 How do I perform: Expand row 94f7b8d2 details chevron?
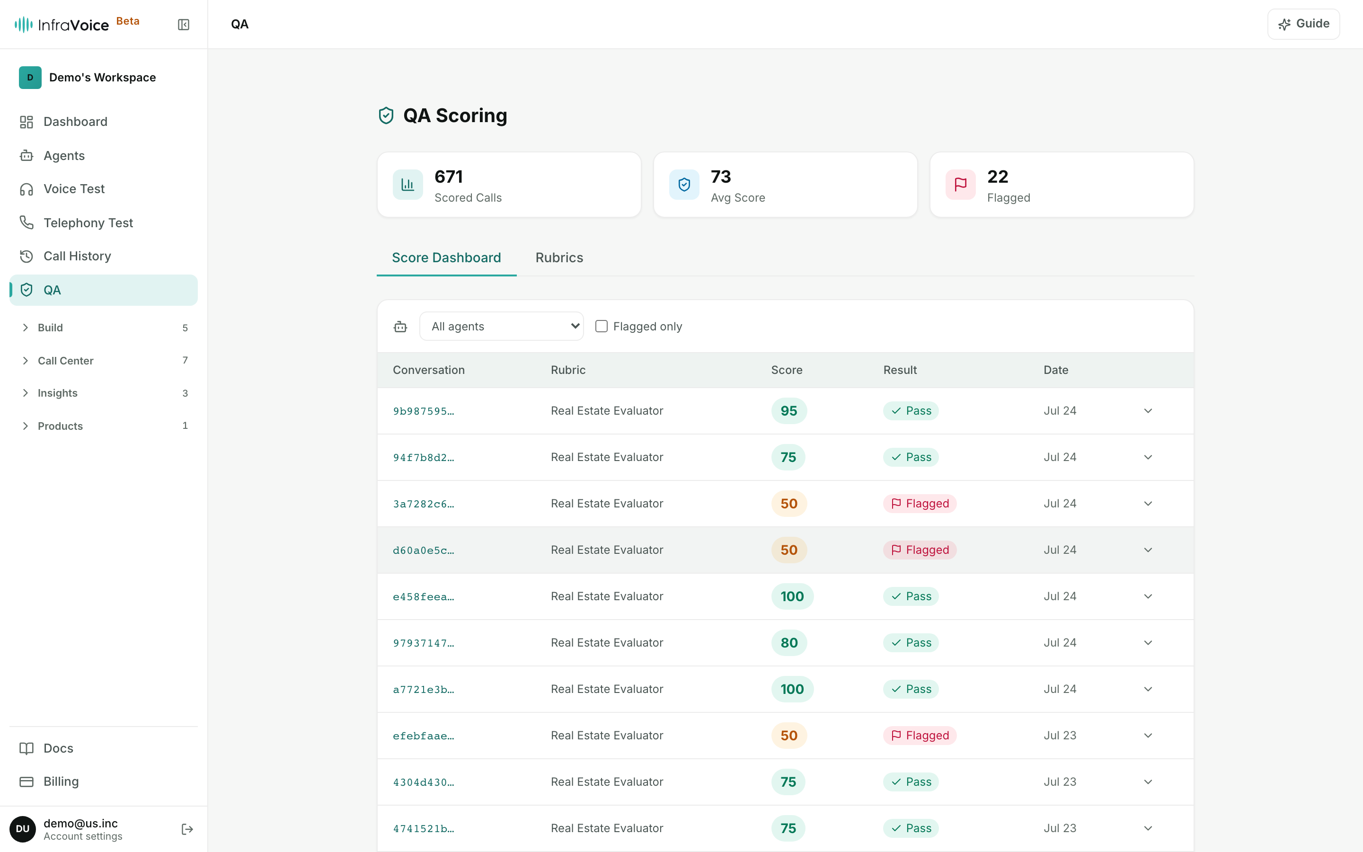1148,457
